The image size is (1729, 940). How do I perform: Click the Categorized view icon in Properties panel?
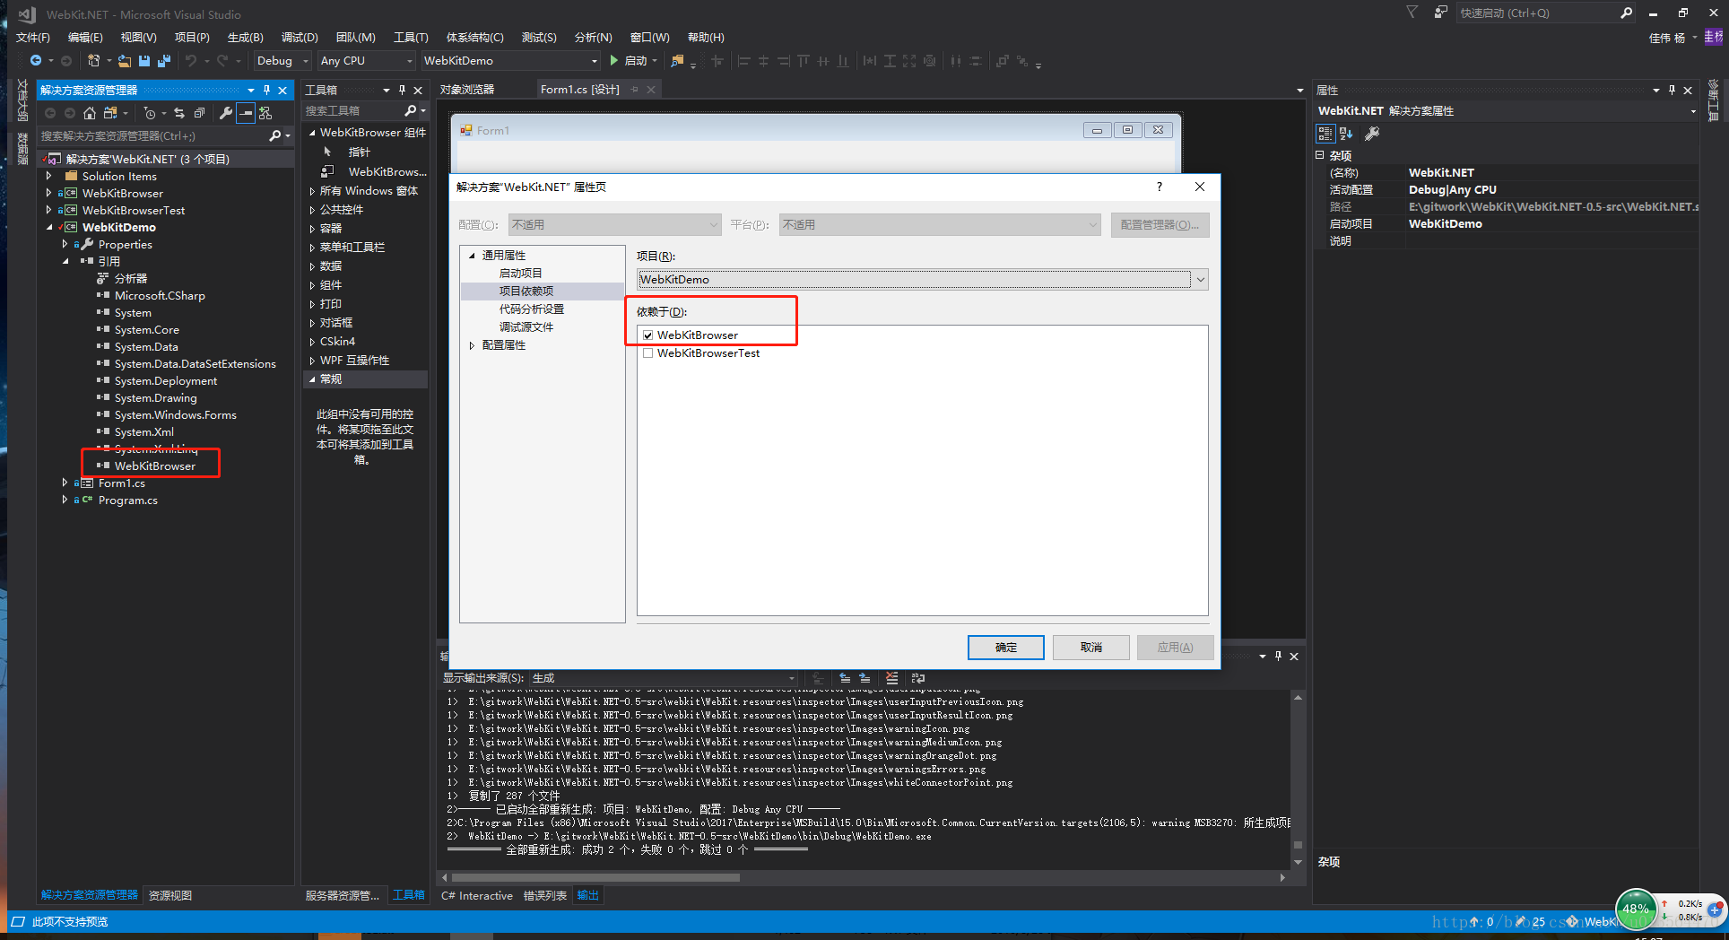coord(1325,134)
